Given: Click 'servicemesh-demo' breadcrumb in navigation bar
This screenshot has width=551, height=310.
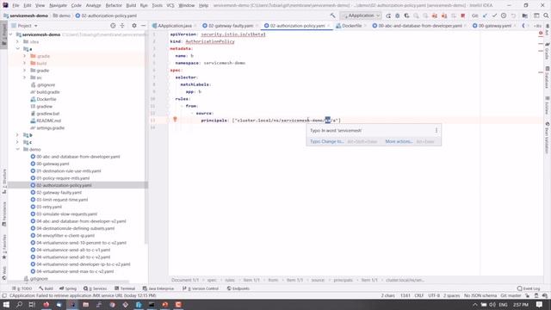Looking at the screenshot, I should [28, 15].
